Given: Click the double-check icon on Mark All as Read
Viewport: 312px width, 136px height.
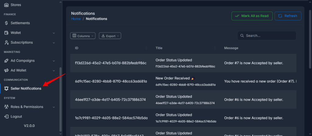Looking at the screenshot, I should click(x=237, y=16).
